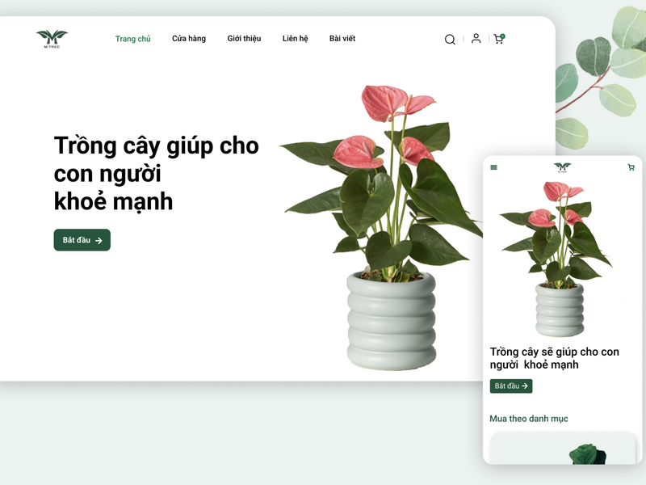Open the hamburger menu in mobile view
Image resolution: width=646 pixels, height=485 pixels.
tap(493, 167)
